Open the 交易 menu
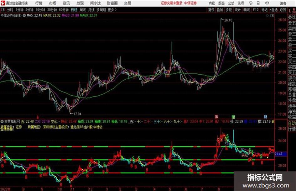The width and height of the screenshot is (296, 191). coord(127,3)
